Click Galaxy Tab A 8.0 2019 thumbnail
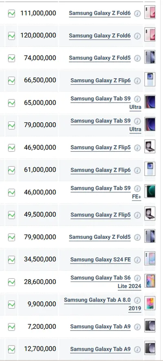 click(150, 303)
